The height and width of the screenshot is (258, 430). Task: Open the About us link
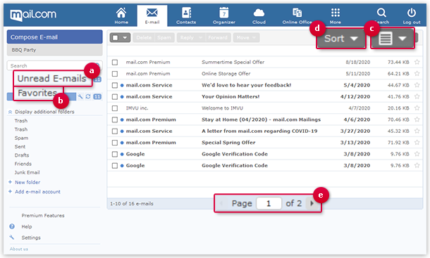(19, 249)
